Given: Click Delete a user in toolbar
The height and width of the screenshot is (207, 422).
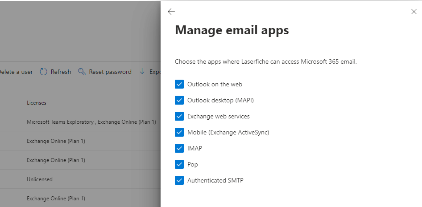Looking at the screenshot, I should (16, 72).
